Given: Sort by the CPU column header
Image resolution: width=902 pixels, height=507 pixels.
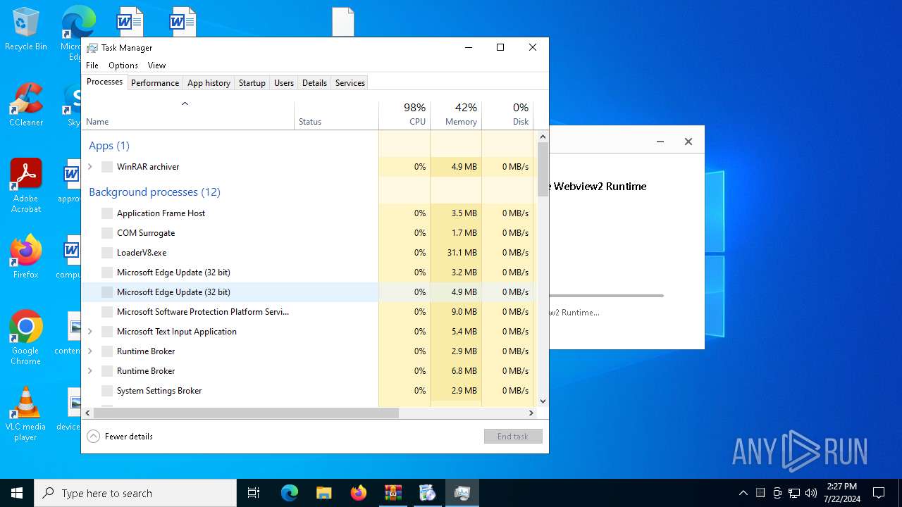Looking at the screenshot, I should pos(404,115).
